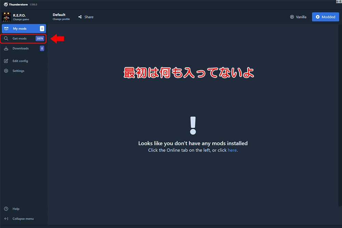Viewport: 342px width, 228px height.
Task: Click the Thunderstore logo in title bar
Action: [6, 4]
